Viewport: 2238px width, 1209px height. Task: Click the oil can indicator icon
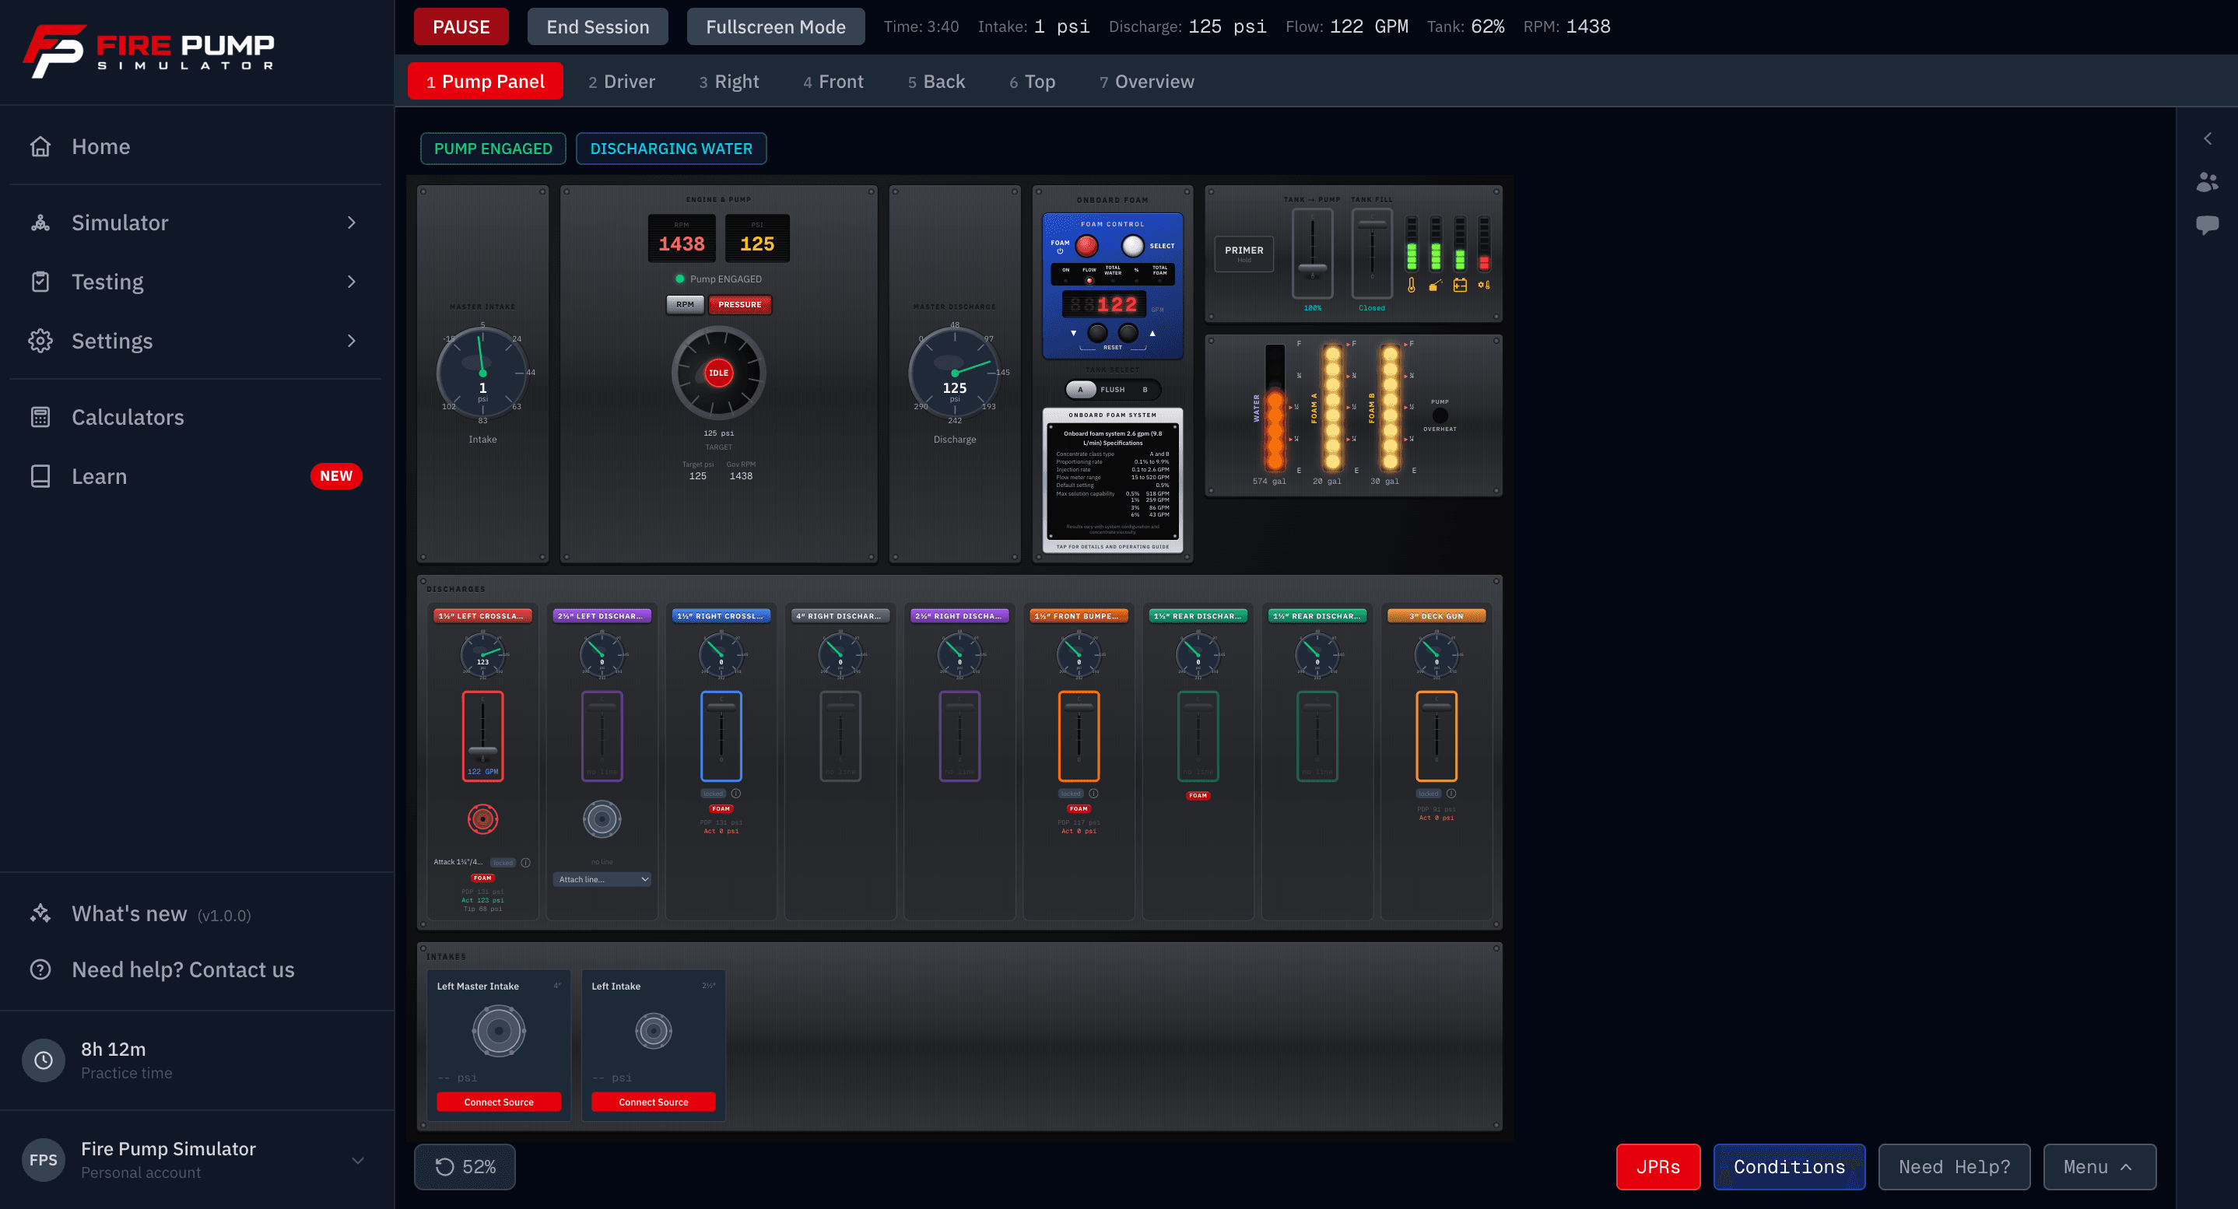tap(1435, 285)
